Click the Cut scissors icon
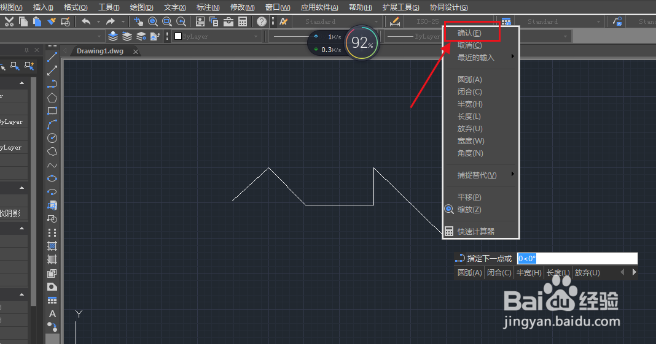 9,21
